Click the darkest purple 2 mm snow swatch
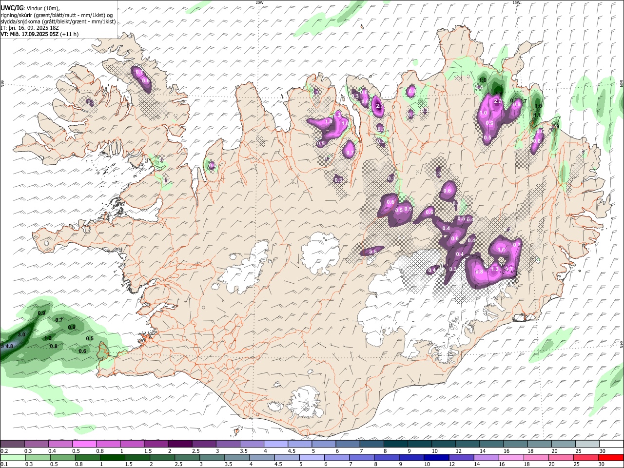The image size is (624, 468). tap(179, 444)
